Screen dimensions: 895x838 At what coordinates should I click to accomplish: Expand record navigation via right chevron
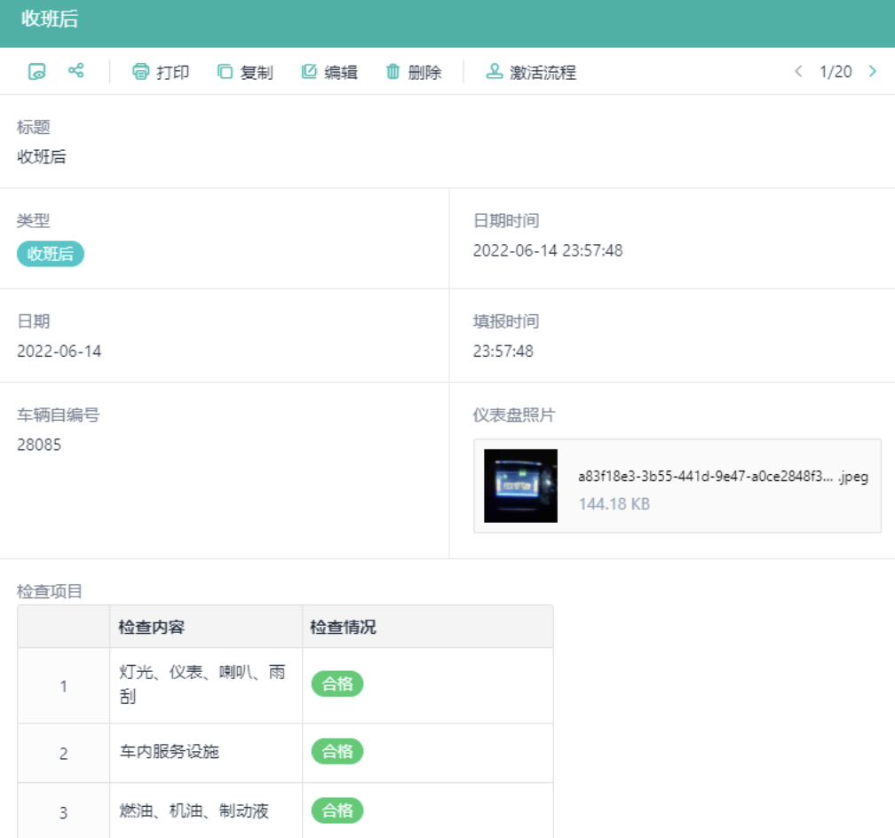873,72
